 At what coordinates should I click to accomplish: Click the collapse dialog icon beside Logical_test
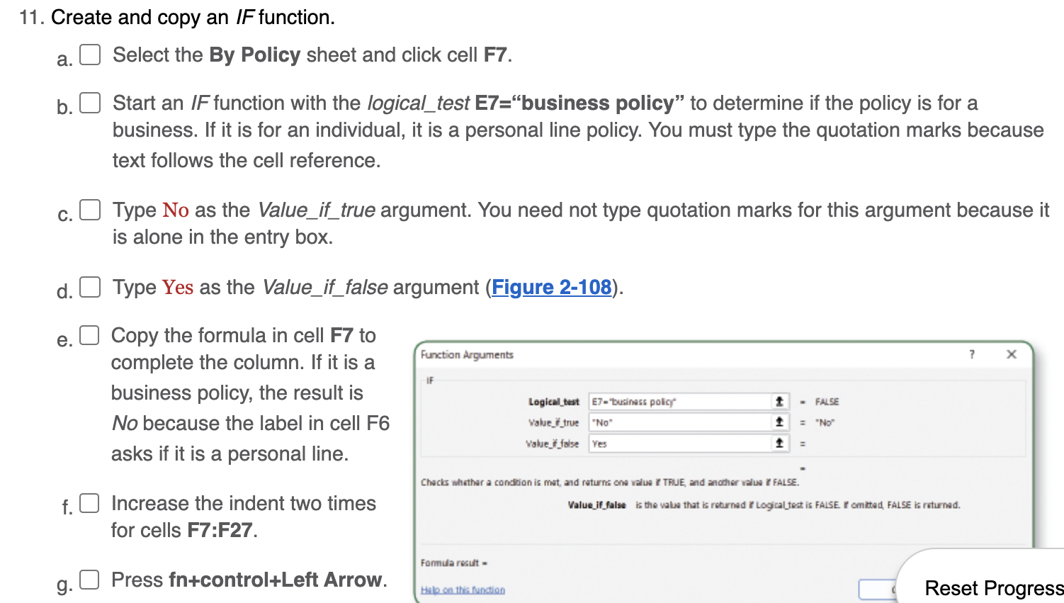coord(779,401)
